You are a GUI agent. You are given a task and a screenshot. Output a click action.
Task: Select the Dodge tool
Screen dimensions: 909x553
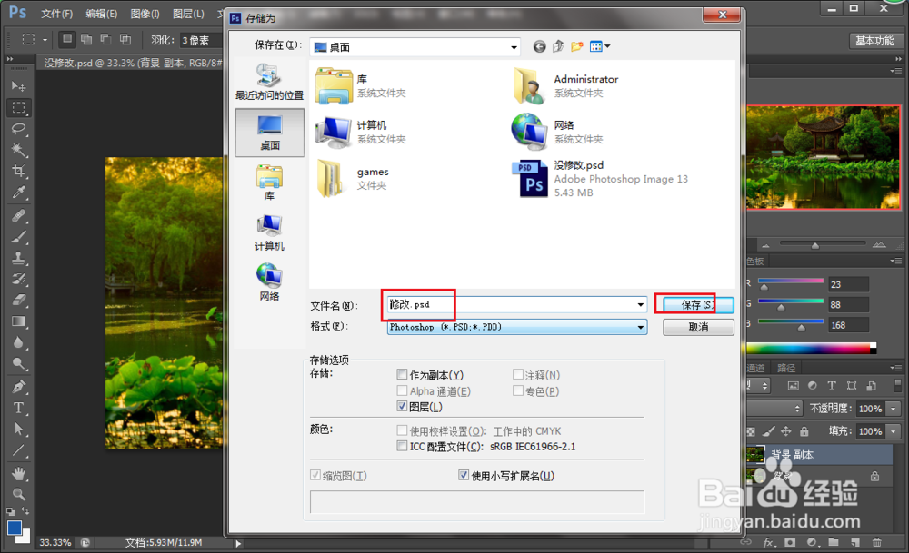(18, 363)
